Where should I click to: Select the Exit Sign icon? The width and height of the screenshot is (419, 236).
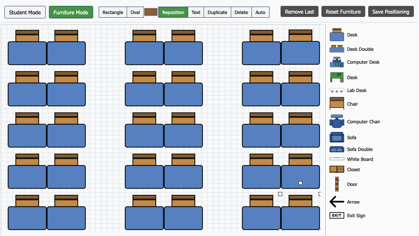coord(337,215)
